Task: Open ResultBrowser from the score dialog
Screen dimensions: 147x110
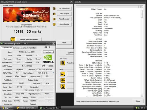Action: click(64, 19)
